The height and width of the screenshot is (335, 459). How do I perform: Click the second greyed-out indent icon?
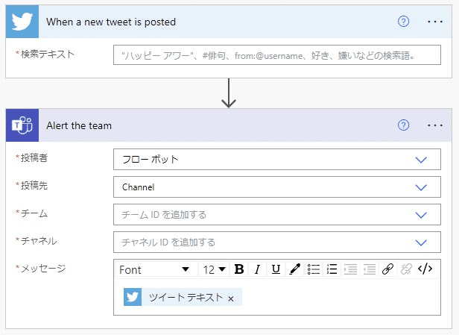tap(369, 269)
